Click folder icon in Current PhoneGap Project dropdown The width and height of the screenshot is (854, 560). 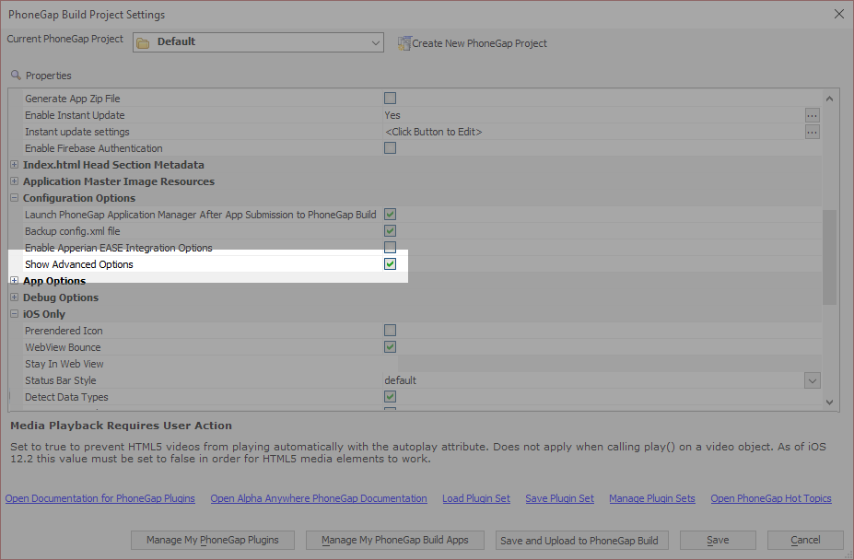click(x=143, y=42)
